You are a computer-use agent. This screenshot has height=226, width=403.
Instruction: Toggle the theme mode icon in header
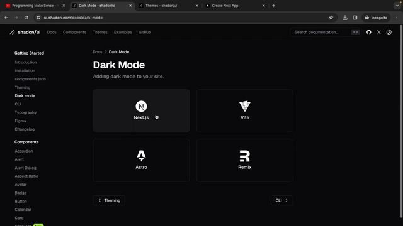click(x=389, y=32)
